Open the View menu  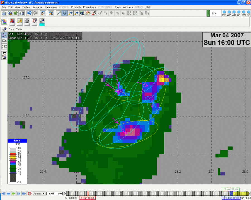pos(17,7)
